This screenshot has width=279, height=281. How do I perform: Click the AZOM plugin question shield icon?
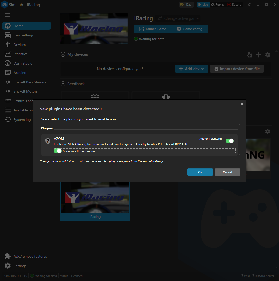pyautogui.click(x=48, y=141)
